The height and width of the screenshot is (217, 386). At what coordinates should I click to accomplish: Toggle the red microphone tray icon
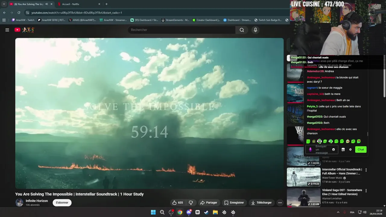[345, 212]
